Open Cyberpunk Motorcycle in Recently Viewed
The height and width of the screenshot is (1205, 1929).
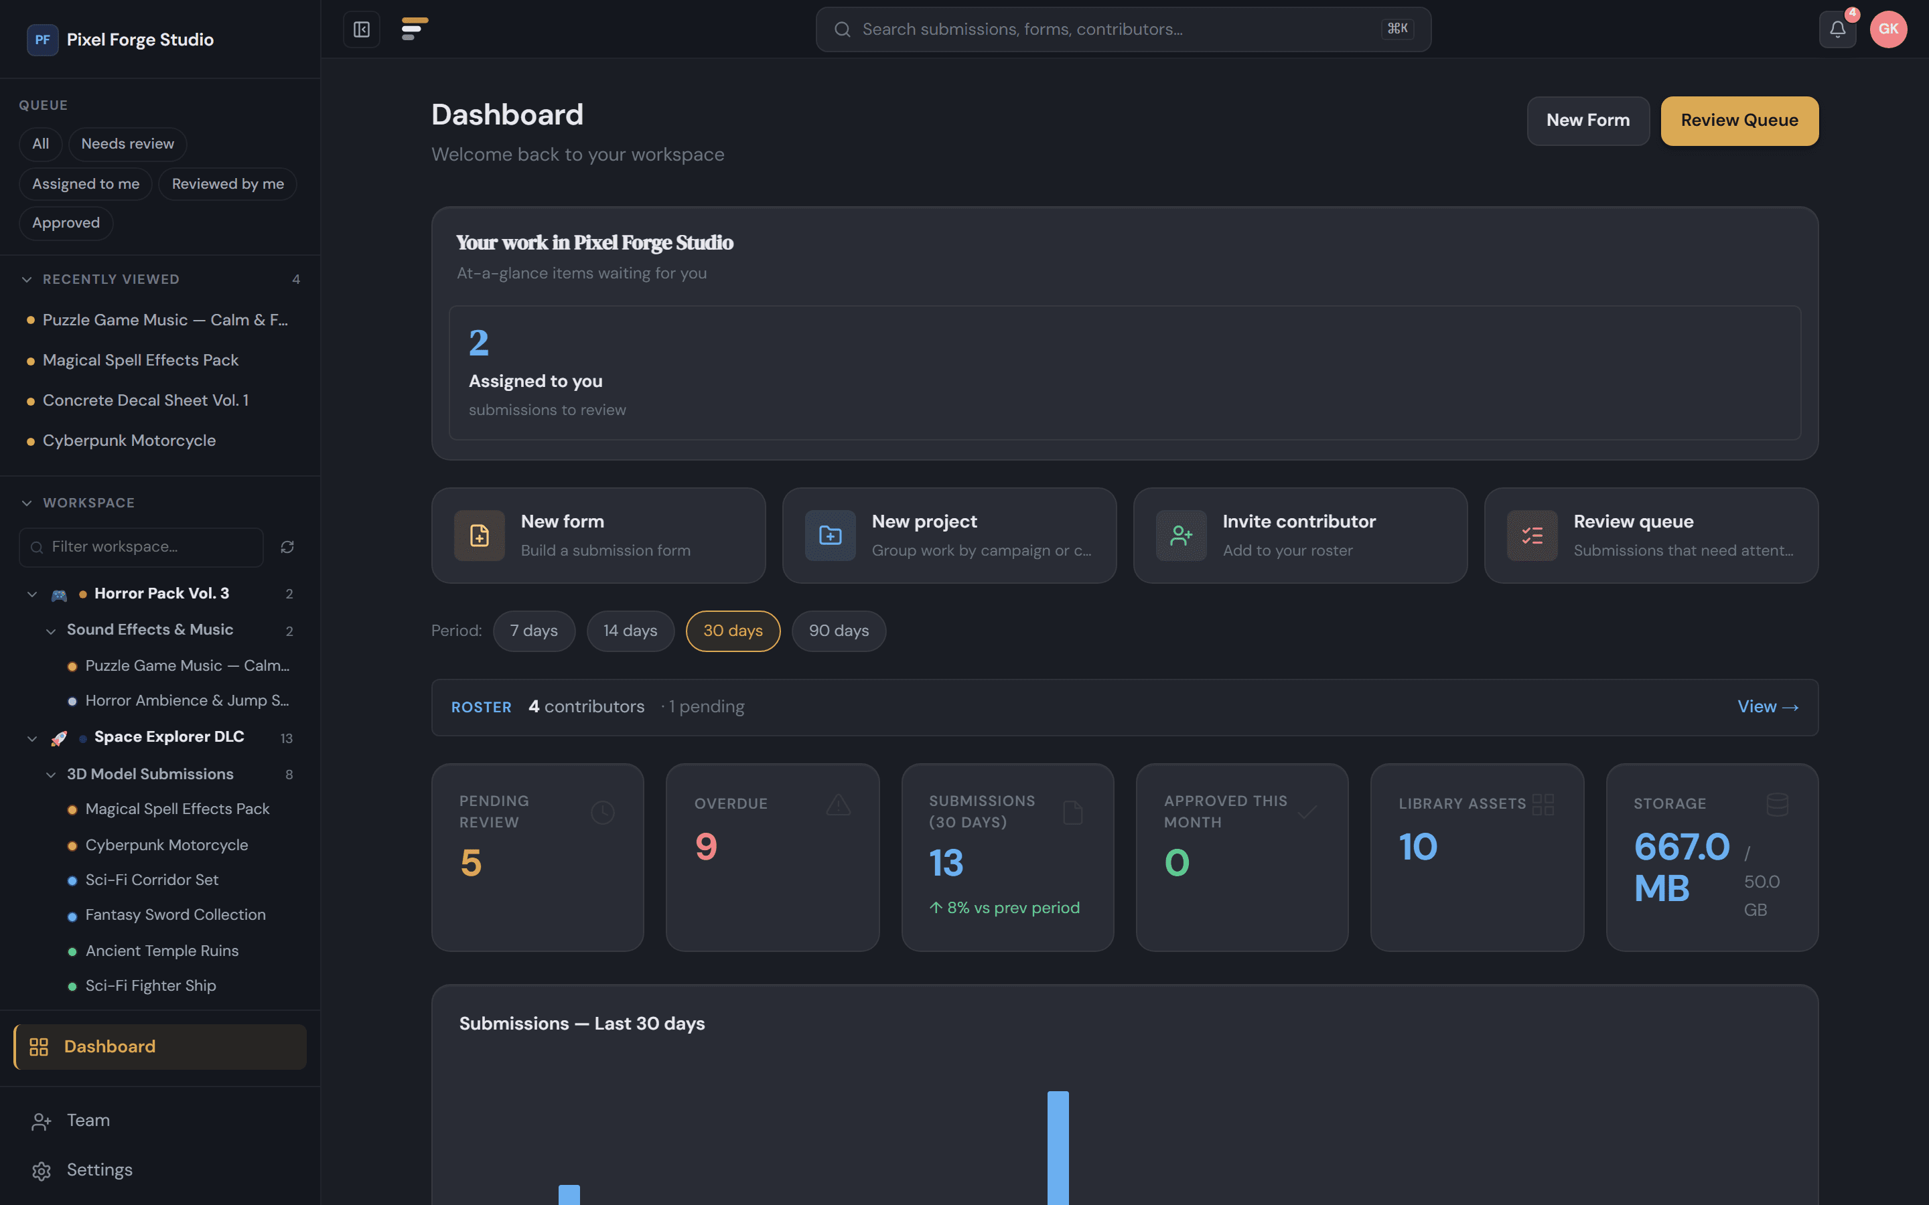pos(159,440)
